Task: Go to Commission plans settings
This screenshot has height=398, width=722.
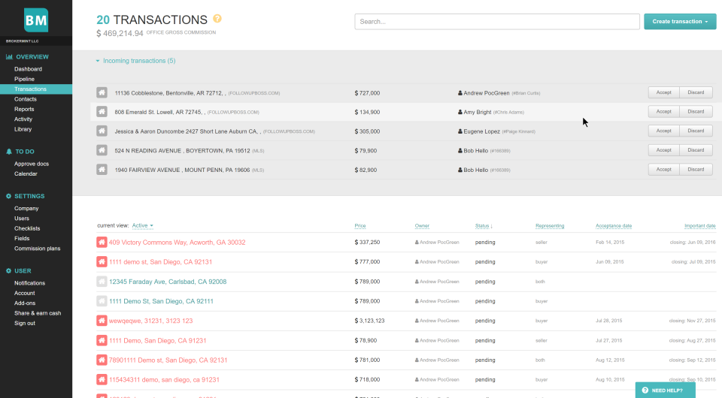Action: (37, 249)
